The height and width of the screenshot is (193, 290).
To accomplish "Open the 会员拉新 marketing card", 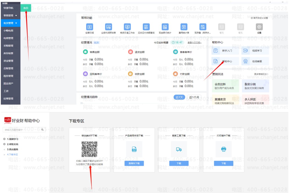I will (225, 86).
